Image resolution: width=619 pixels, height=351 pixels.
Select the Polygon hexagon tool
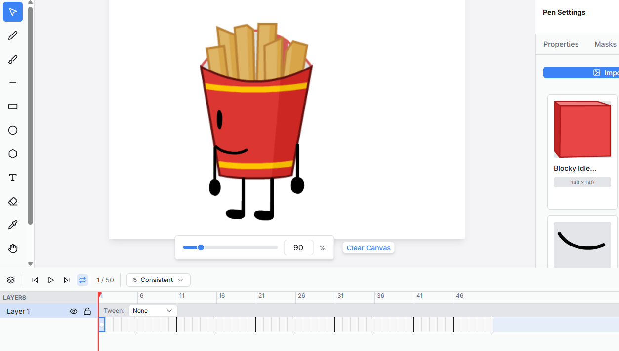coord(13,154)
